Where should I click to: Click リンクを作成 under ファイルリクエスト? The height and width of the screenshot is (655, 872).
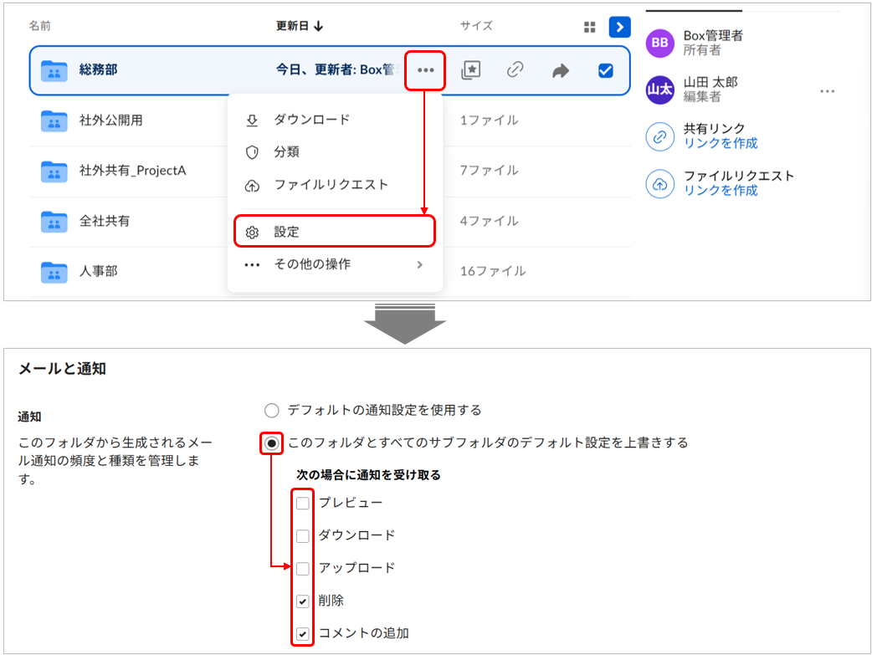721,190
